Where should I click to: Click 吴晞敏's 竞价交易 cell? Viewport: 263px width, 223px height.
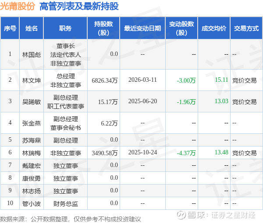click(x=245, y=102)
